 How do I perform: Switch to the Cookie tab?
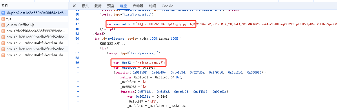(167, 6)
